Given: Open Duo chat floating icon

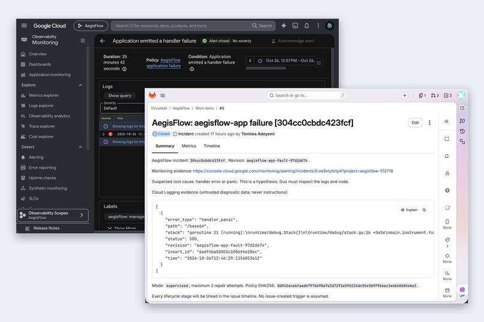Looking at the screenshot, I should tap(462, 290).
